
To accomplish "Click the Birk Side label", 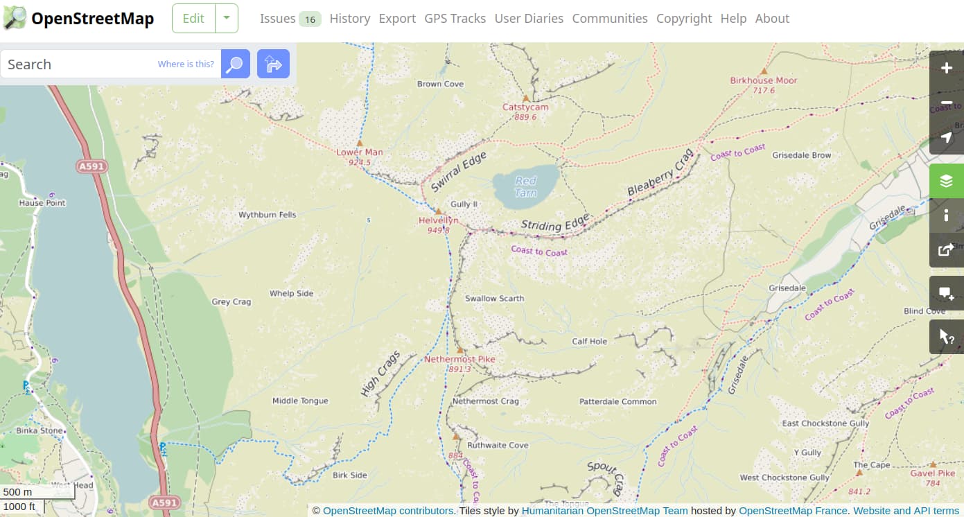I will (x=349, y=475).
